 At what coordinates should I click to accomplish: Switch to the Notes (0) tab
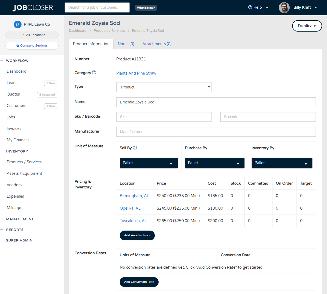pos(126,44)
